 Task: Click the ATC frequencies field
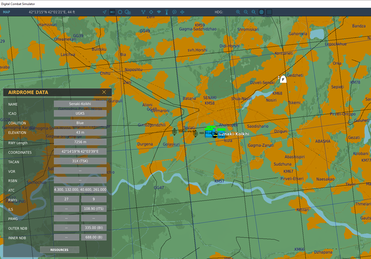pyautogui.click(x=80, y=190)
